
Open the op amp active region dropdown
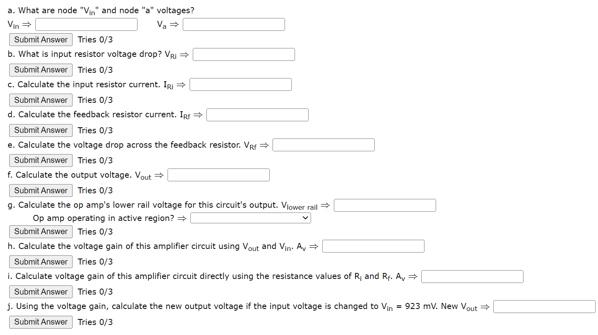point(251,218)
